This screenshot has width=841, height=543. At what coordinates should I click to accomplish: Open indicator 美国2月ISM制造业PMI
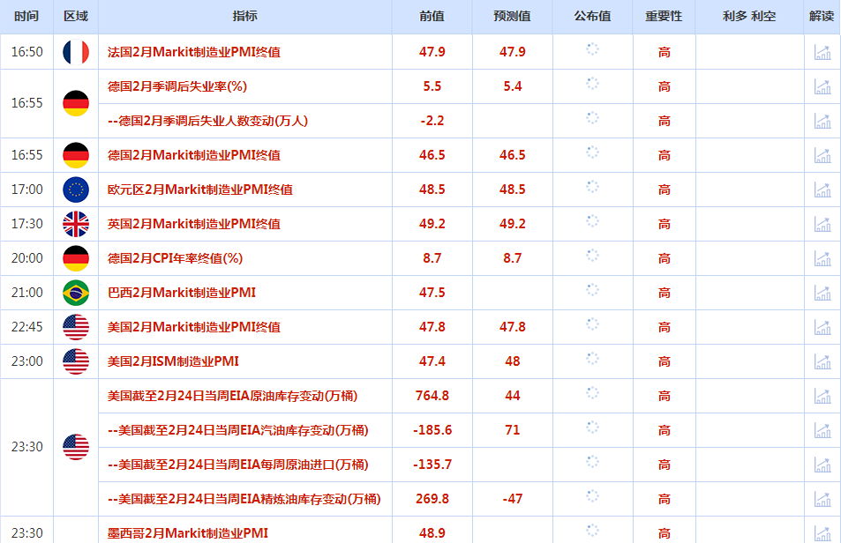pos(173,361)
